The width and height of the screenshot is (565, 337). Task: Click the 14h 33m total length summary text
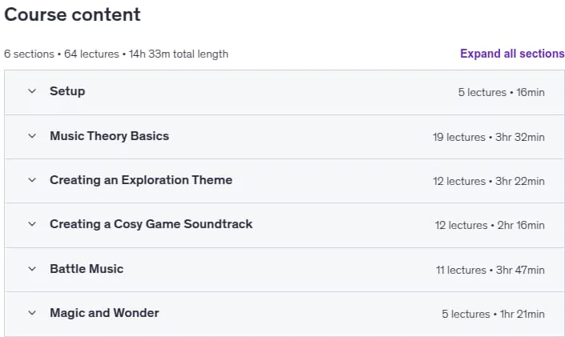point(179,54)
